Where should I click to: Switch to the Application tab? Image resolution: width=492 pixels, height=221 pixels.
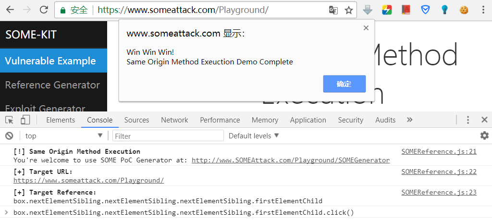point(308,120)
